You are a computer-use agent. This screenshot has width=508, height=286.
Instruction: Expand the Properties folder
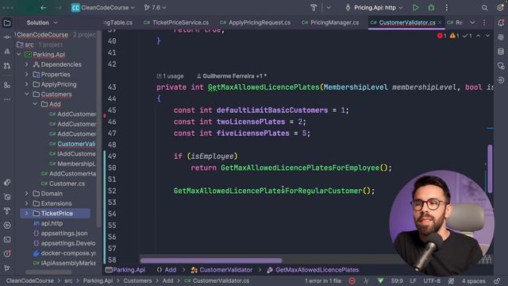[x=26, y=74]
